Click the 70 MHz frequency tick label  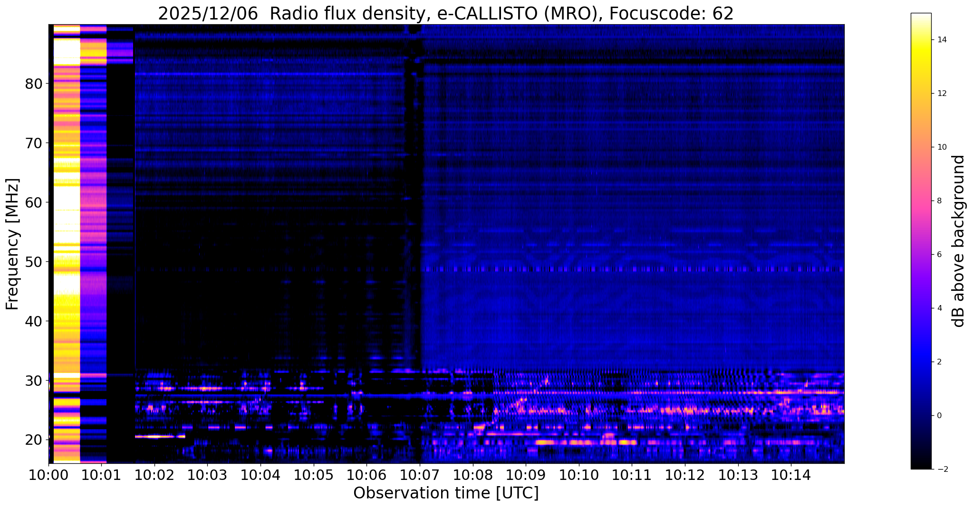point(34,143)
